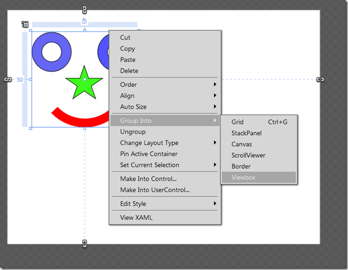348x270 pixels.
Task: Select Paste in the context menu
Action: 165,60
